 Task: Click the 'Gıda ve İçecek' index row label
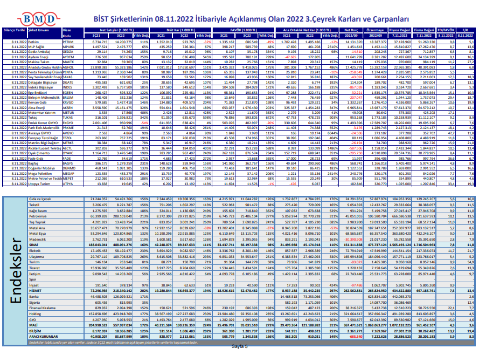tap(40, 199)
